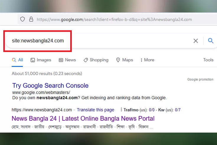Click the Google promotion label
Image resolution: width=217 pixels, height=145 pixels.
tap(200, 79)
